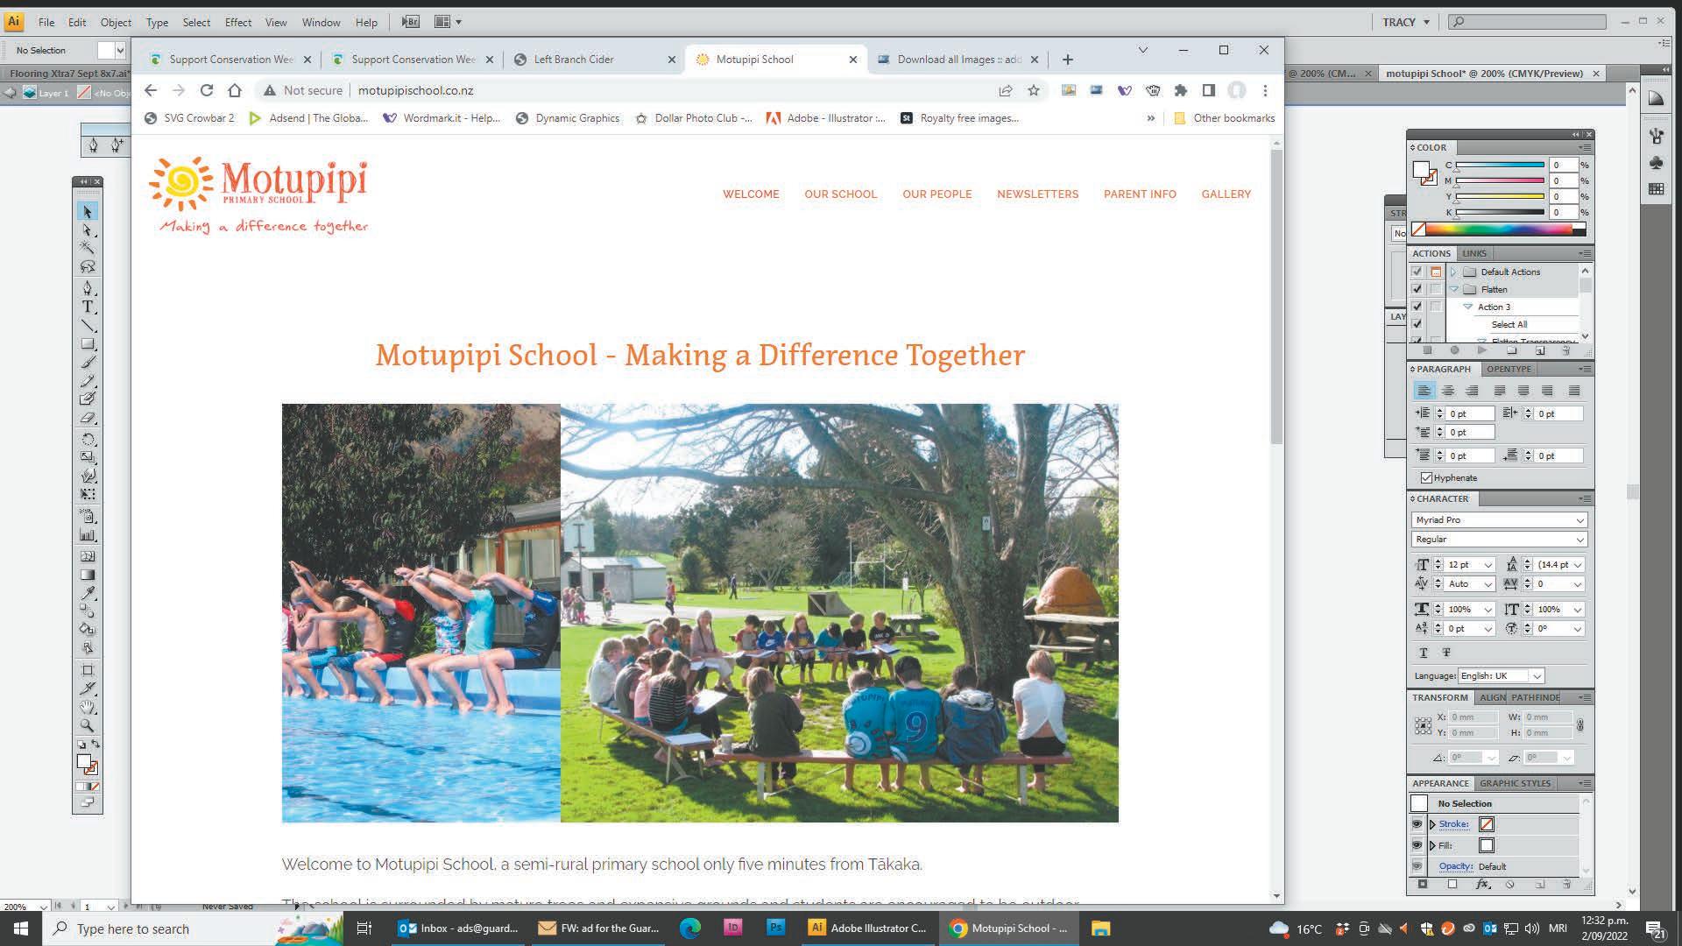The width and height of the screenshot is (1682, 946).
Task: Select the Eyedropper tool
Action: [x=88, y=594]
